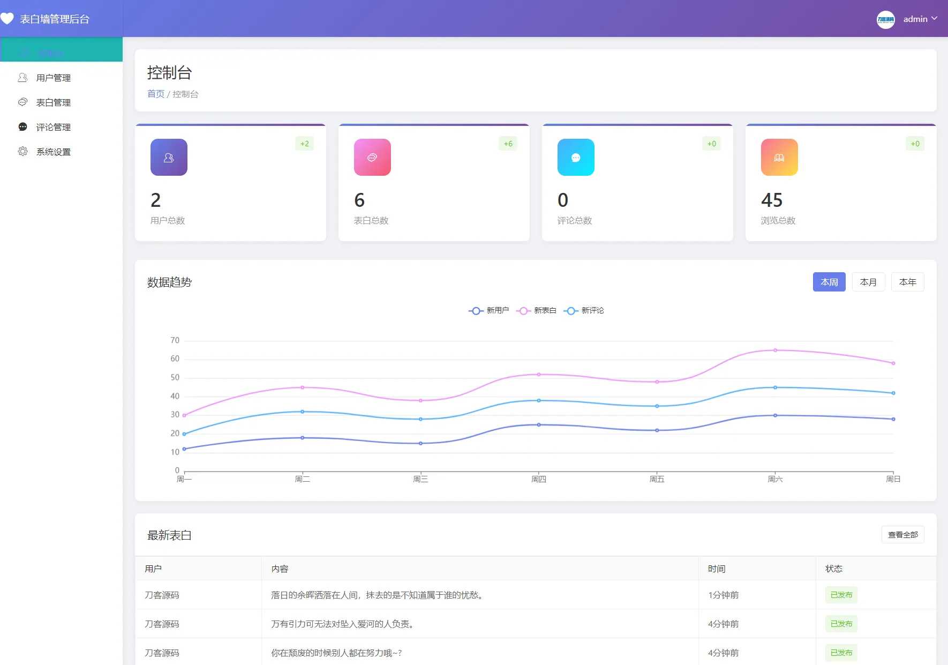The height and width of the screenshot is (665, 948).
Task: Click the 已发布 status badge on first row
Action: [x=841, y=594]
